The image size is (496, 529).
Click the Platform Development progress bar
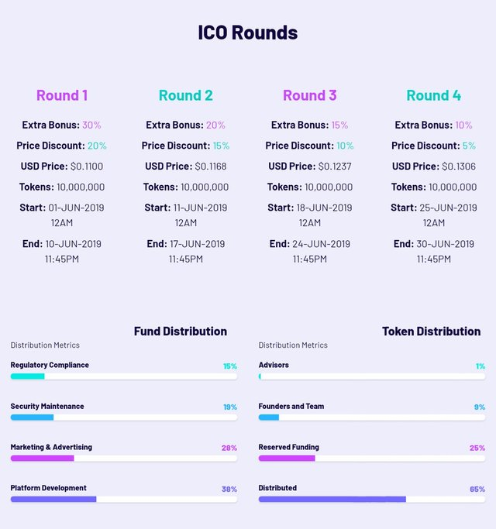(x=124, y=500)
